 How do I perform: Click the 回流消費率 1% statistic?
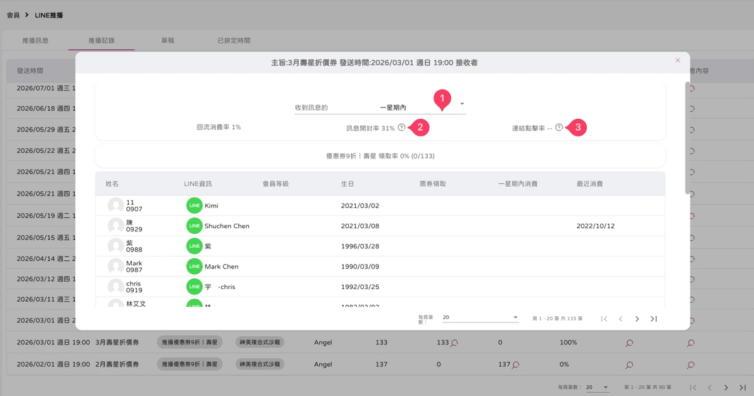click(219, 127)
